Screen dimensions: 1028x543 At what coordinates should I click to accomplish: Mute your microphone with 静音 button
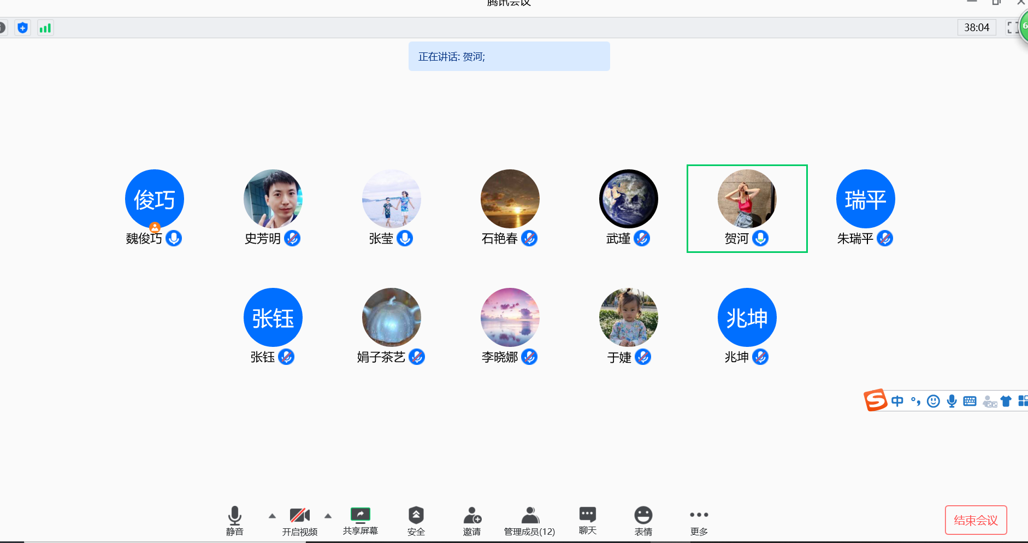point(234,516)
